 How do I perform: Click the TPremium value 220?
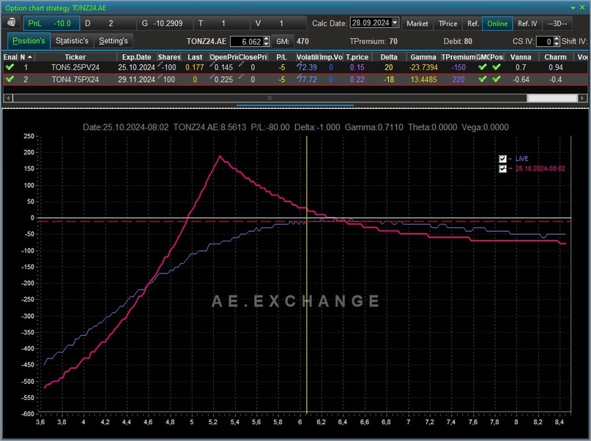458,80
